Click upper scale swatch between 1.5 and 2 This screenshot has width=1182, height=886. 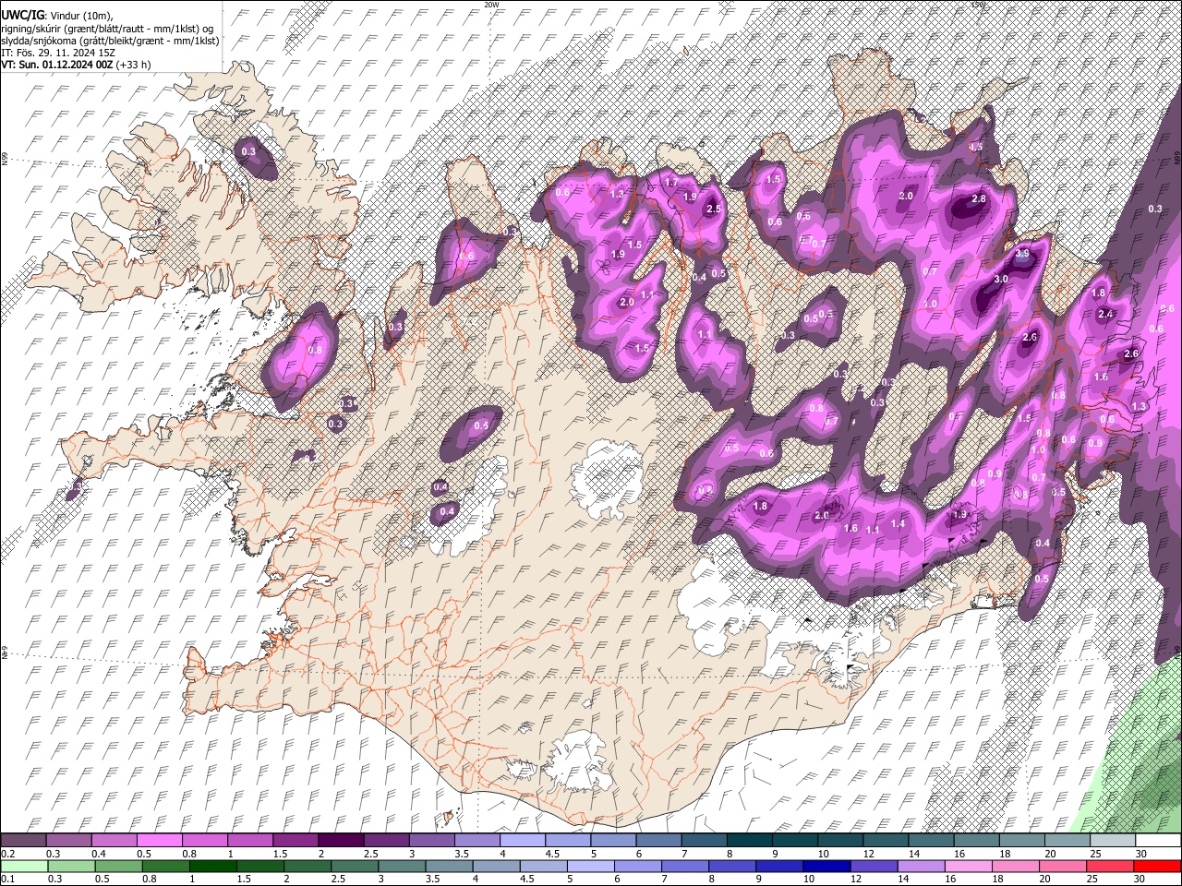tap(295, 841)
